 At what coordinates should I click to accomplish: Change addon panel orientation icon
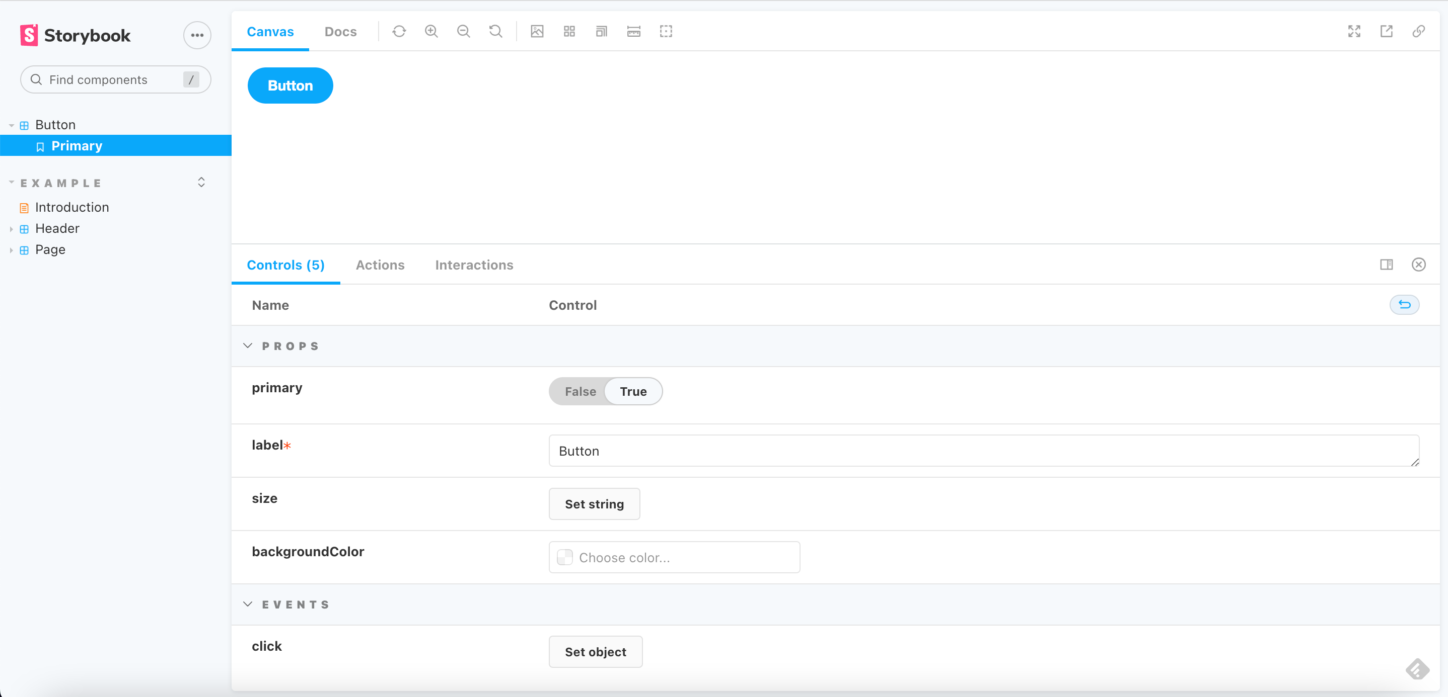tap(1386, 265)
